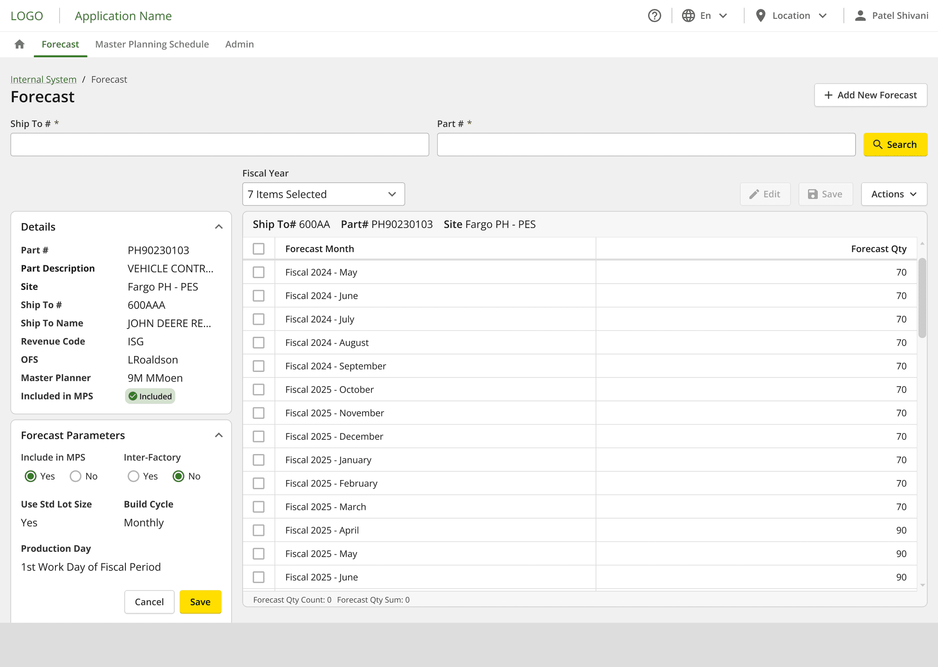Screen dimensions: 938x667
Task: Open the help question mark icon
Action: pyautogui.click(x=654, y=16)
